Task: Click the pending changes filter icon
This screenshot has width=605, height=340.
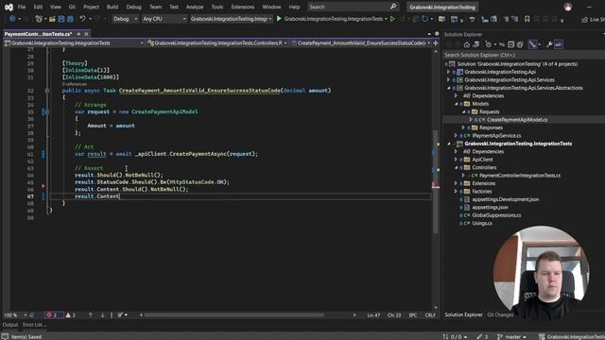Action: point(489,44)
